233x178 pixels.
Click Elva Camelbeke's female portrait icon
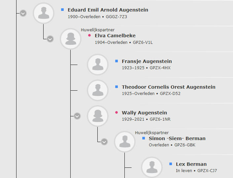pyautogui.click(x=71, y=39)
